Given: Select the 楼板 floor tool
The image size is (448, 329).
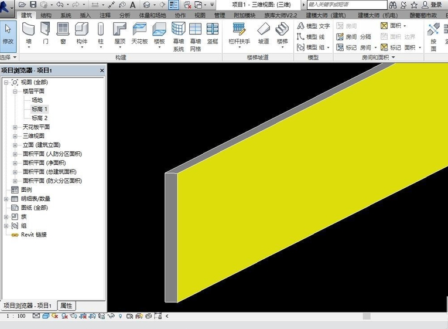Looking at the screenshot, I should [x=159, y=35].
